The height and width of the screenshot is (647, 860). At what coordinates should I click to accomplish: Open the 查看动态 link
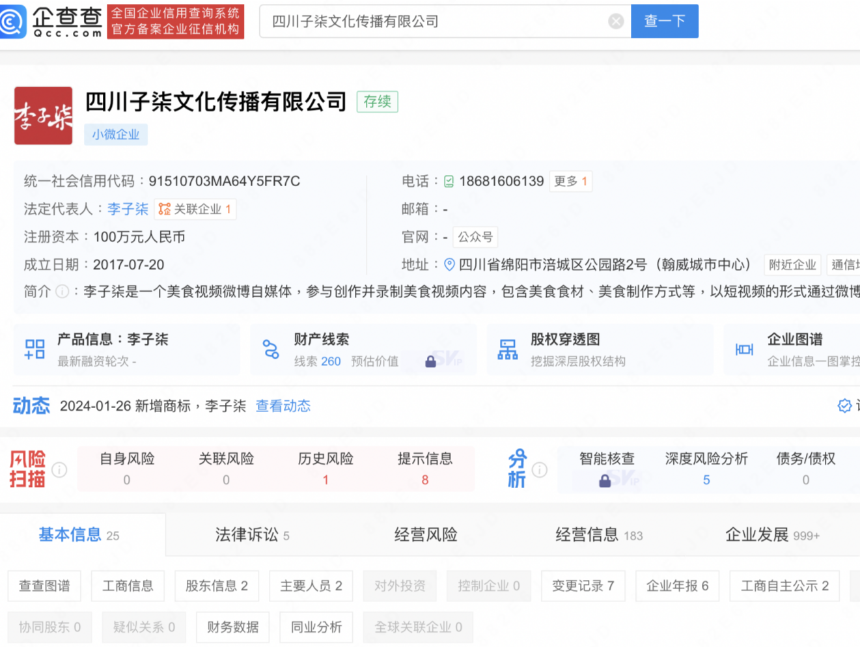[x=283, y=406]
